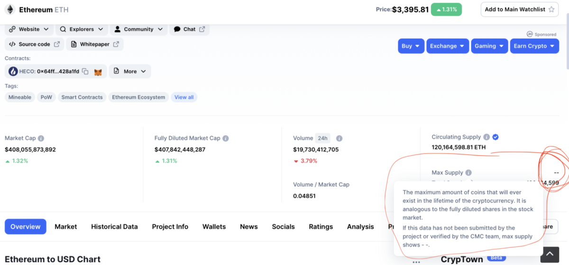Click Market Cap info icon

pyautogui.click(x=41, y=139)
